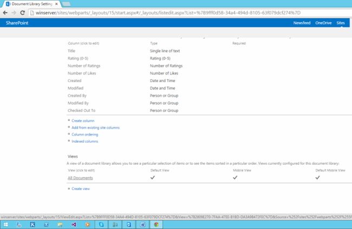Open the file explorer folder taskbar icon

point(60,225)
